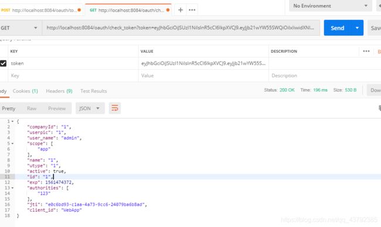Click the "user_name": "admin" line
This screenshot has height=227, width=381.
click(55, 138)
